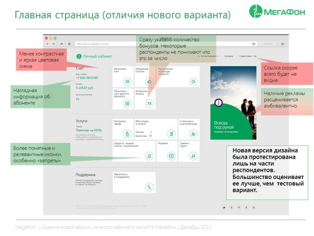Viewport: 314px width, 236px height.
Task: Open the Замени гудок music note icon
Action: point(193,156)
